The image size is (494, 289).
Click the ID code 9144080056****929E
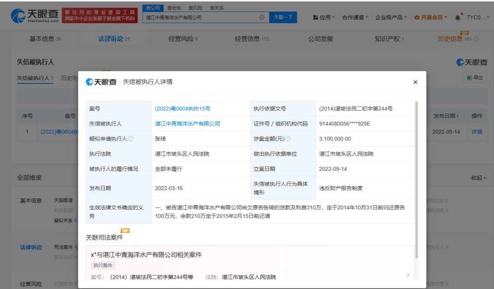click(345, 124)
